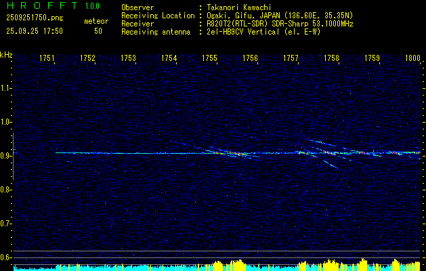Click the meteor count value 50
The image size is (426, 271).
pos(98,31)
